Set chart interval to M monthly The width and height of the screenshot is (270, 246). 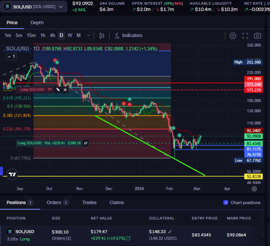(78, 36)
